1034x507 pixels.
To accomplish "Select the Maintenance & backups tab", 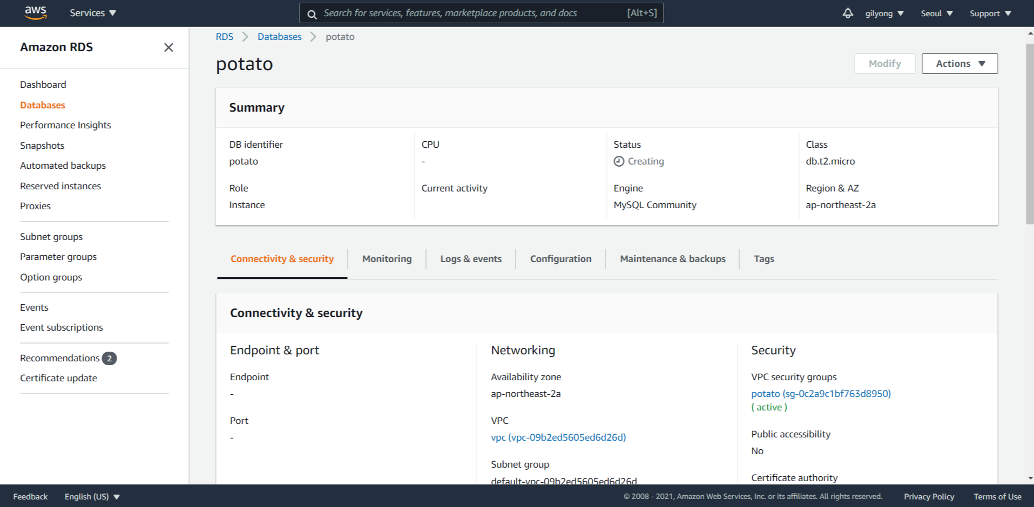I will pyautogui.click(x=673, y=259).
